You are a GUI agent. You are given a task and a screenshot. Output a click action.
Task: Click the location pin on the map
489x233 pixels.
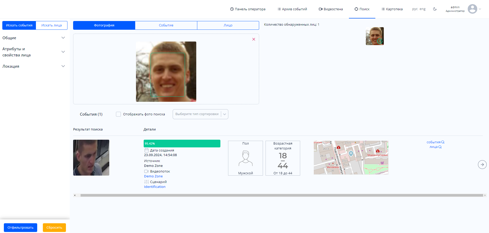pyautogui.click(x=351, y=154)
